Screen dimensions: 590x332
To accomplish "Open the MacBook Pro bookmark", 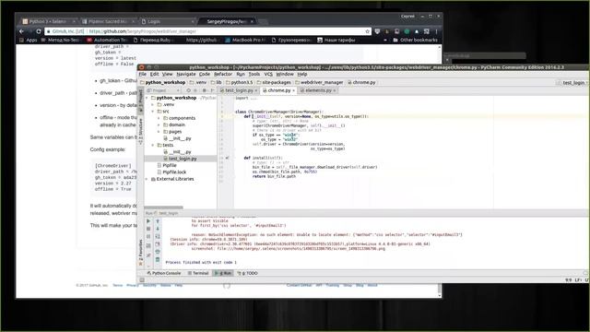I will point(245,40).
